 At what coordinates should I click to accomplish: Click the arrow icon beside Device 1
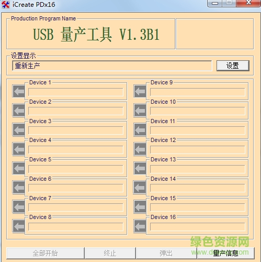pyautogui.click(x=19, y=91)
